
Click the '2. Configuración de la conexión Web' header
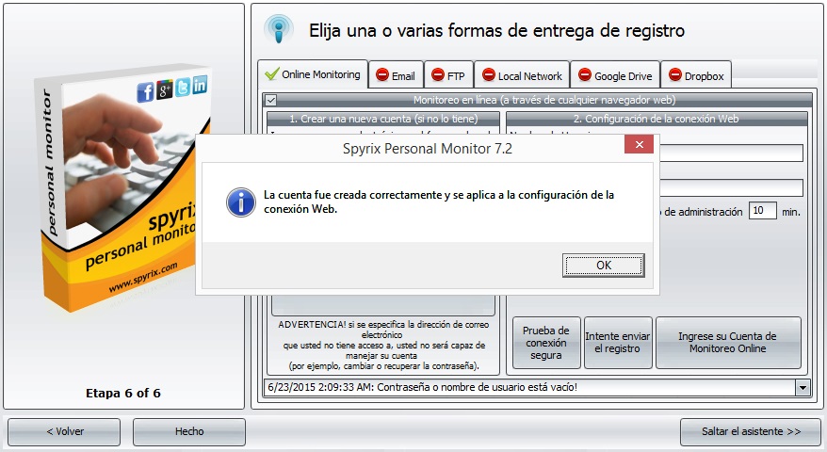(x=657, y=119)
